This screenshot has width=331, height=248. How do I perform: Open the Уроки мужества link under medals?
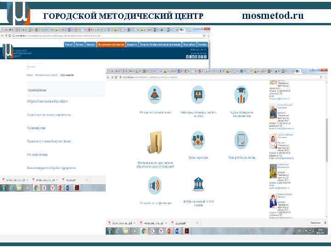198,158
